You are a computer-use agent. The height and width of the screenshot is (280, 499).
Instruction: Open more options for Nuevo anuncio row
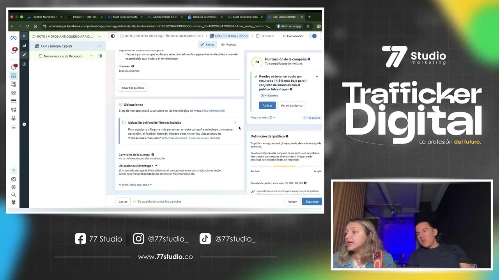92,56
